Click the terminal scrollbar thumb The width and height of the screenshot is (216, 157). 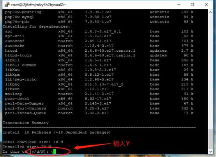pyautogui.click(x=211, y=139)
